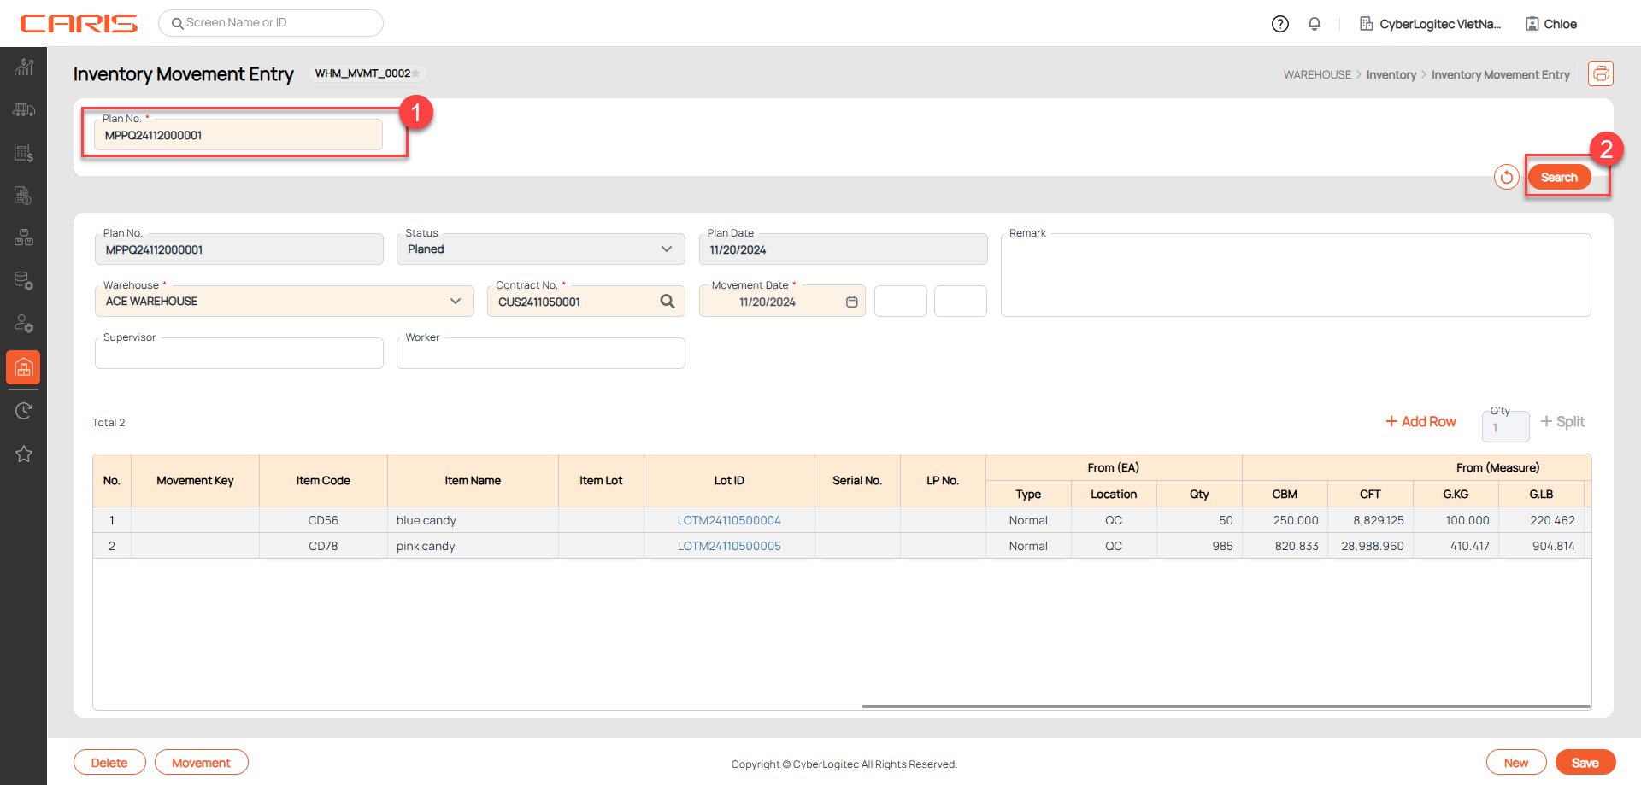The image size is (1641, 785).
Task: Open the Chloe user menu
Action: coord(1551,24)
